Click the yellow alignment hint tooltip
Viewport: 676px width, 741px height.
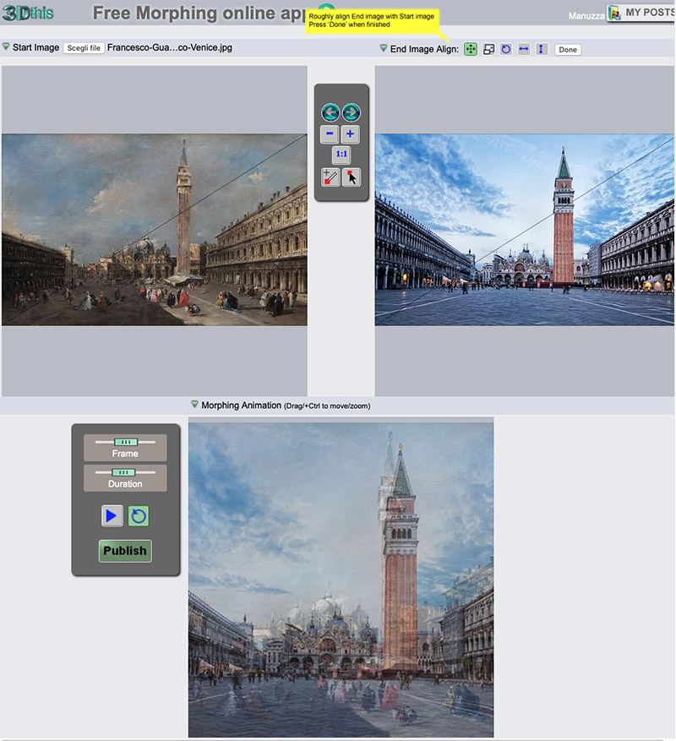[x=371, y=21]
